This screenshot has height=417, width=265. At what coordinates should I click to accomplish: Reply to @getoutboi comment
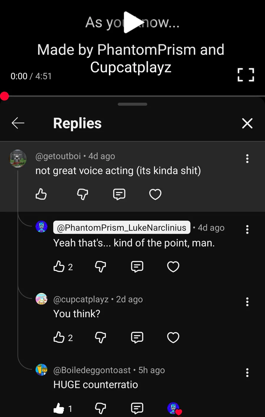tap(119, 194)
